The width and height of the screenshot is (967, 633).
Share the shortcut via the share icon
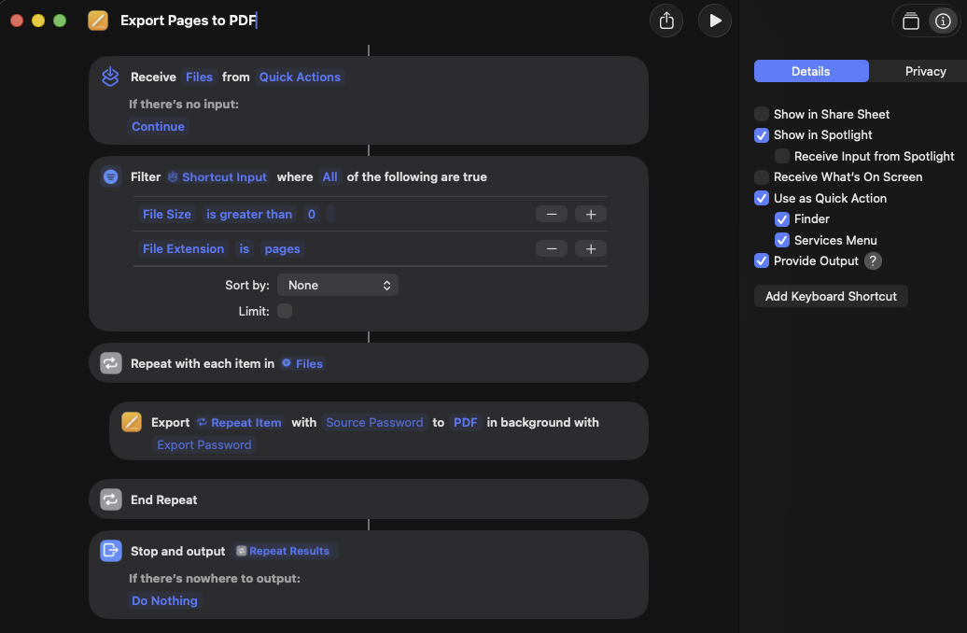coord(666,21)
